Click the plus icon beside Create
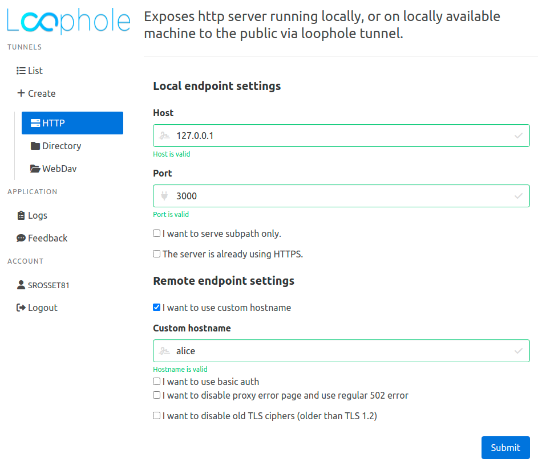 pyautogui.click(x=21, y=93)
